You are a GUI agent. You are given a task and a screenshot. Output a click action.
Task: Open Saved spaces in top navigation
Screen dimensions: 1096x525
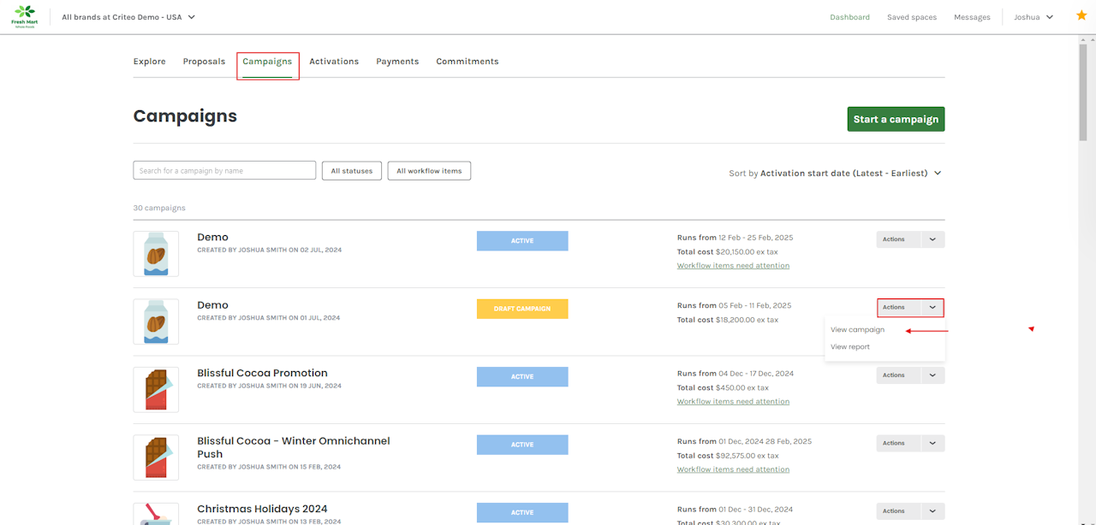click(x=911, y=17)
